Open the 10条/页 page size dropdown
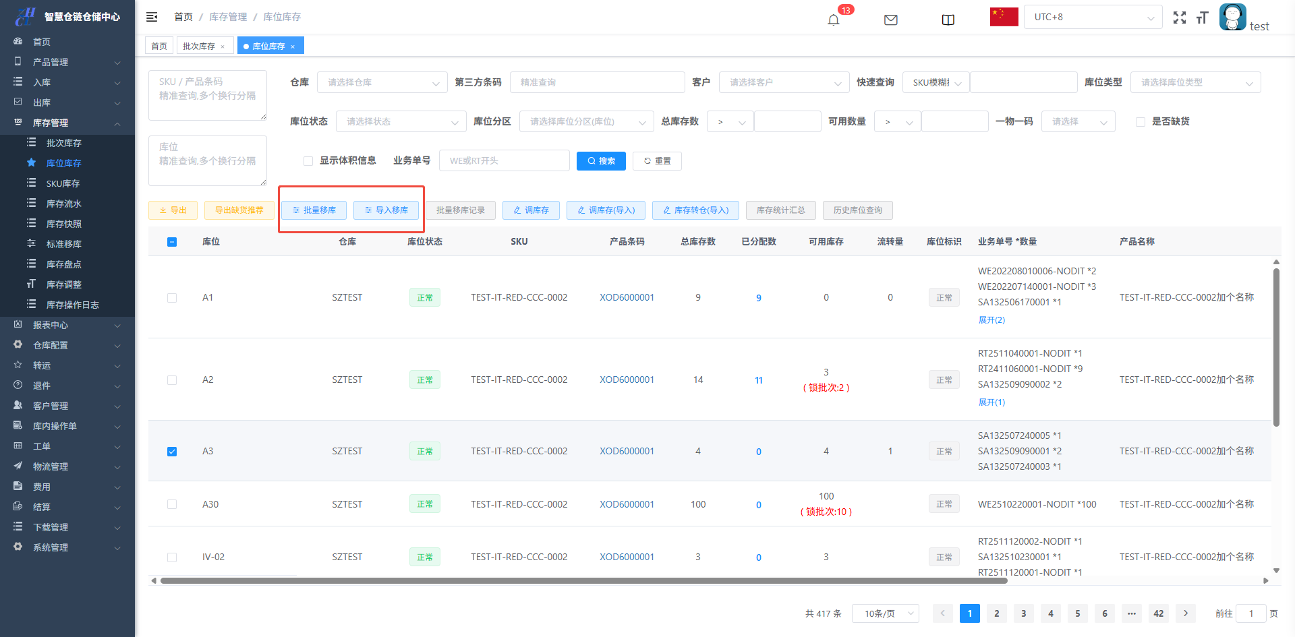The height and width of the screenshot is (637, 1295). coord(885,613)
